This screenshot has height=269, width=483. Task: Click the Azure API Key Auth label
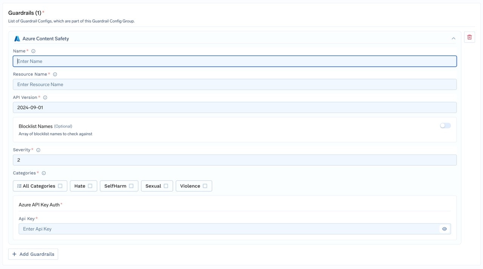click(39, 205)
